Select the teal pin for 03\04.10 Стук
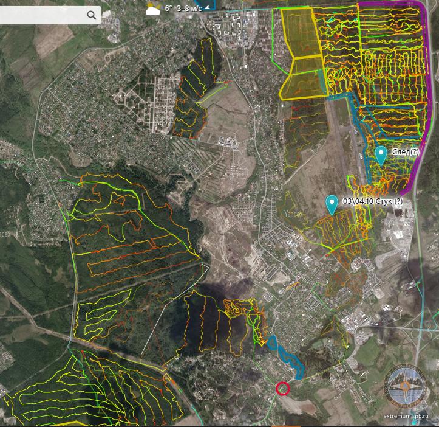Image resolution: width=439 pixels, height=427 pixels. [x=332, y=203]
